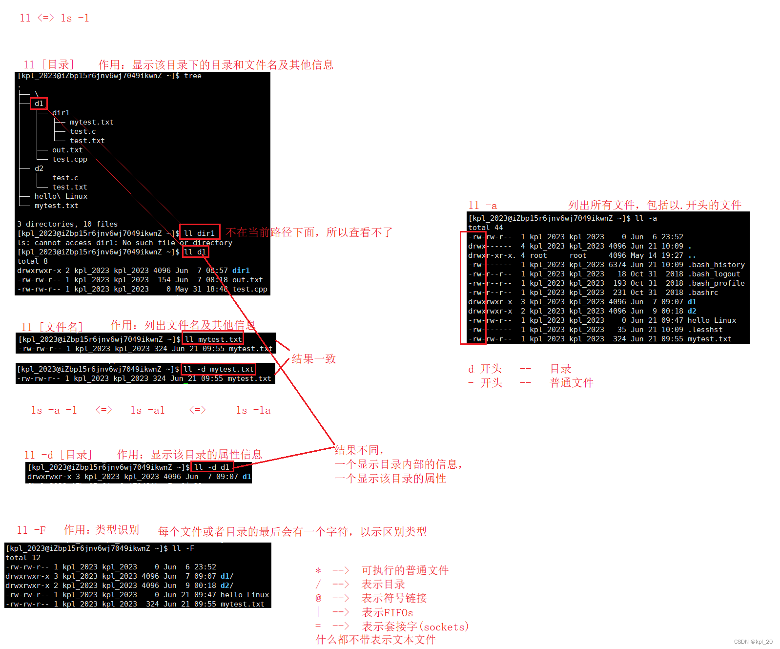
Task: Click the summary "3 directories, 10 files"
Action: click(67, 224)
